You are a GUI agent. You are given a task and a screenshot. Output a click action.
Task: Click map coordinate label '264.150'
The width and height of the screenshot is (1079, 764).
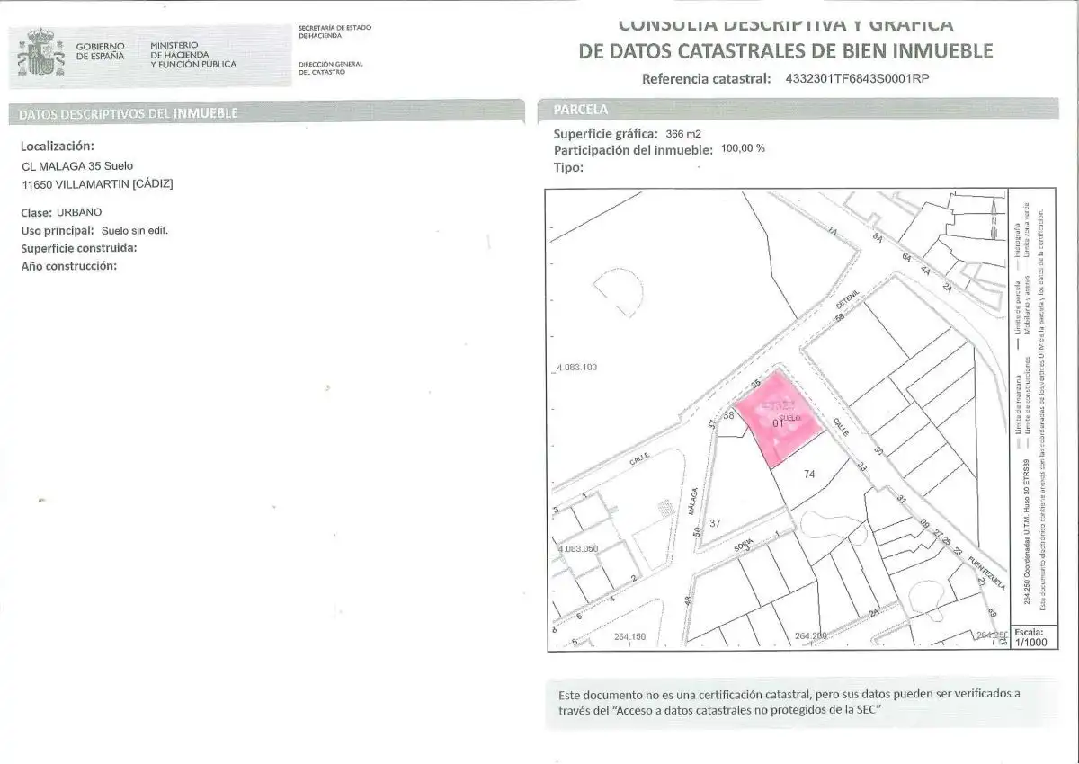pos(630,636)
